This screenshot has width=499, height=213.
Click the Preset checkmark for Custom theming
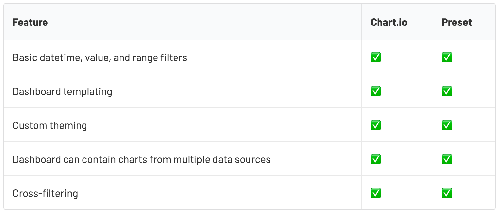[x=447, y=125]
